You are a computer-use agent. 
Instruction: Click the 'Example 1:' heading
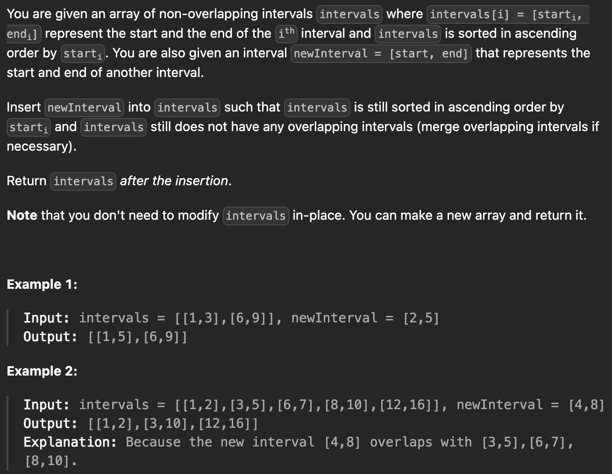42,285
